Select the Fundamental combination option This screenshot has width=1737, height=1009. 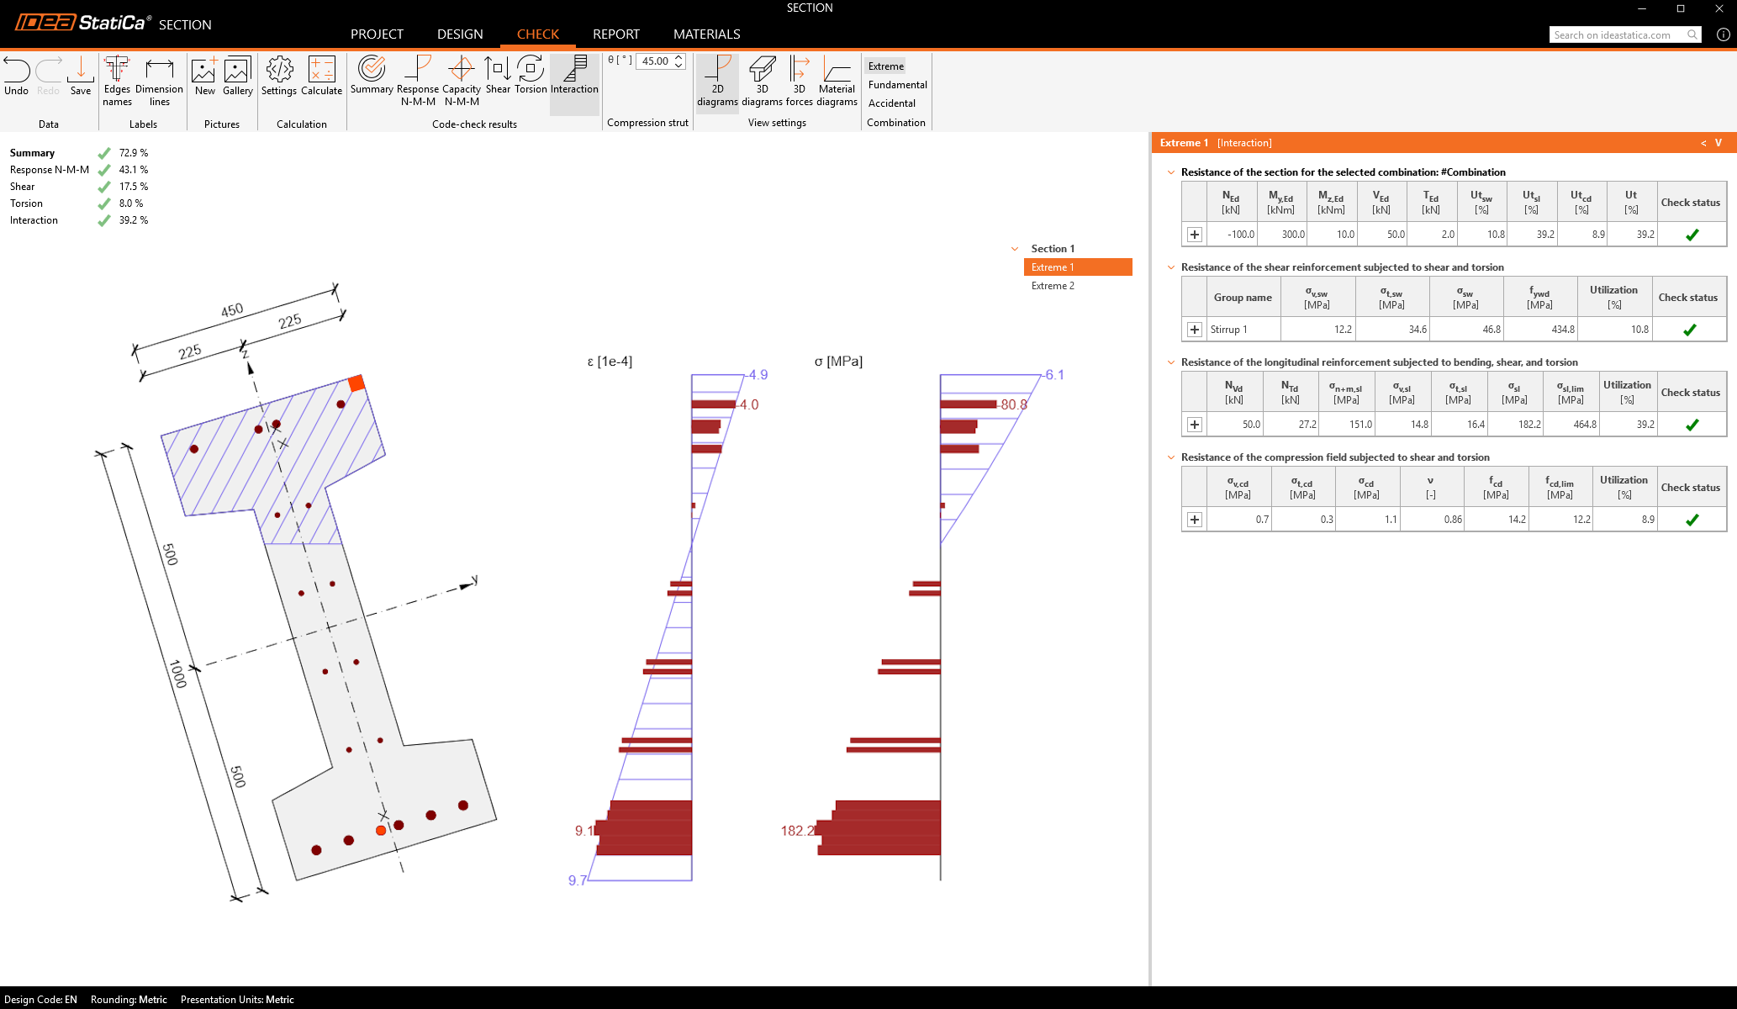pos(897,85)
